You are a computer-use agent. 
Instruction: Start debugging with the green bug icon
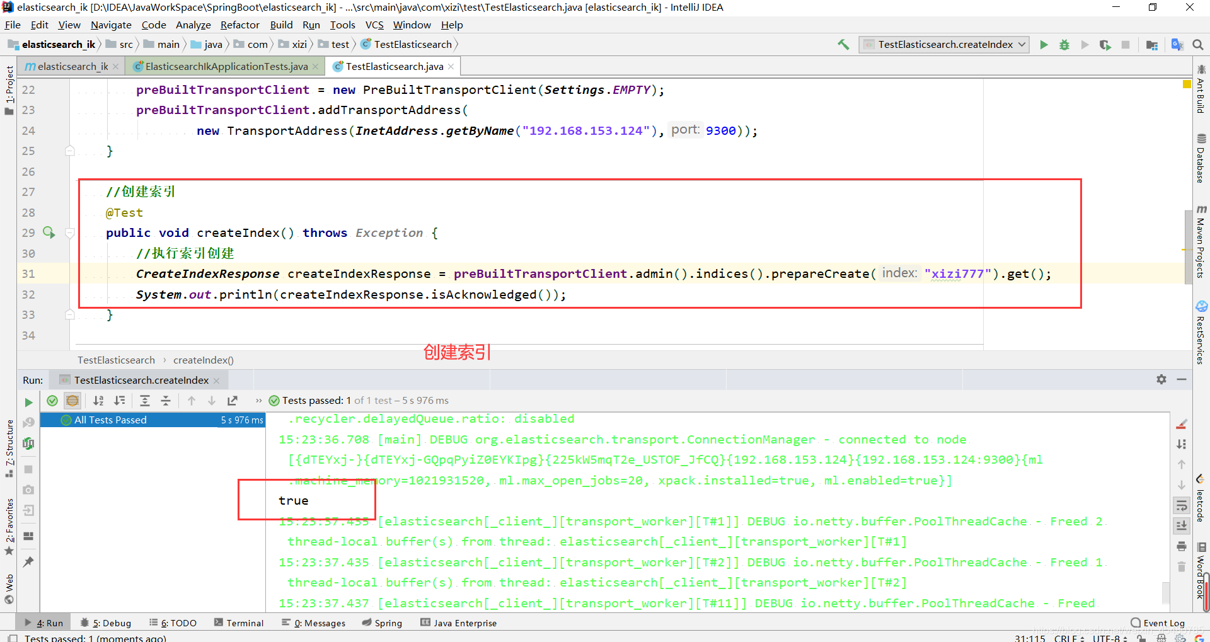[1064, 45]
